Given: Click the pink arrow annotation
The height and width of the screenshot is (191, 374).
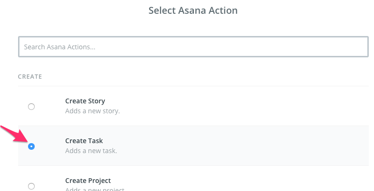Looking at the screenshot, I should click(15, 135).
